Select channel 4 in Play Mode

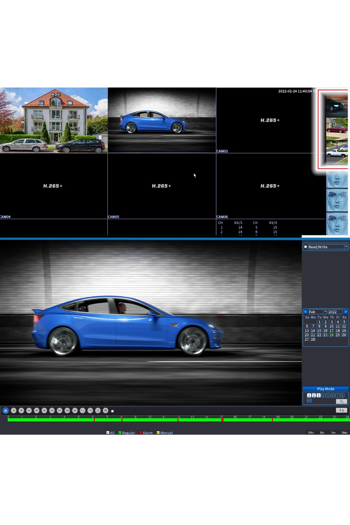(x=323, y=395)
